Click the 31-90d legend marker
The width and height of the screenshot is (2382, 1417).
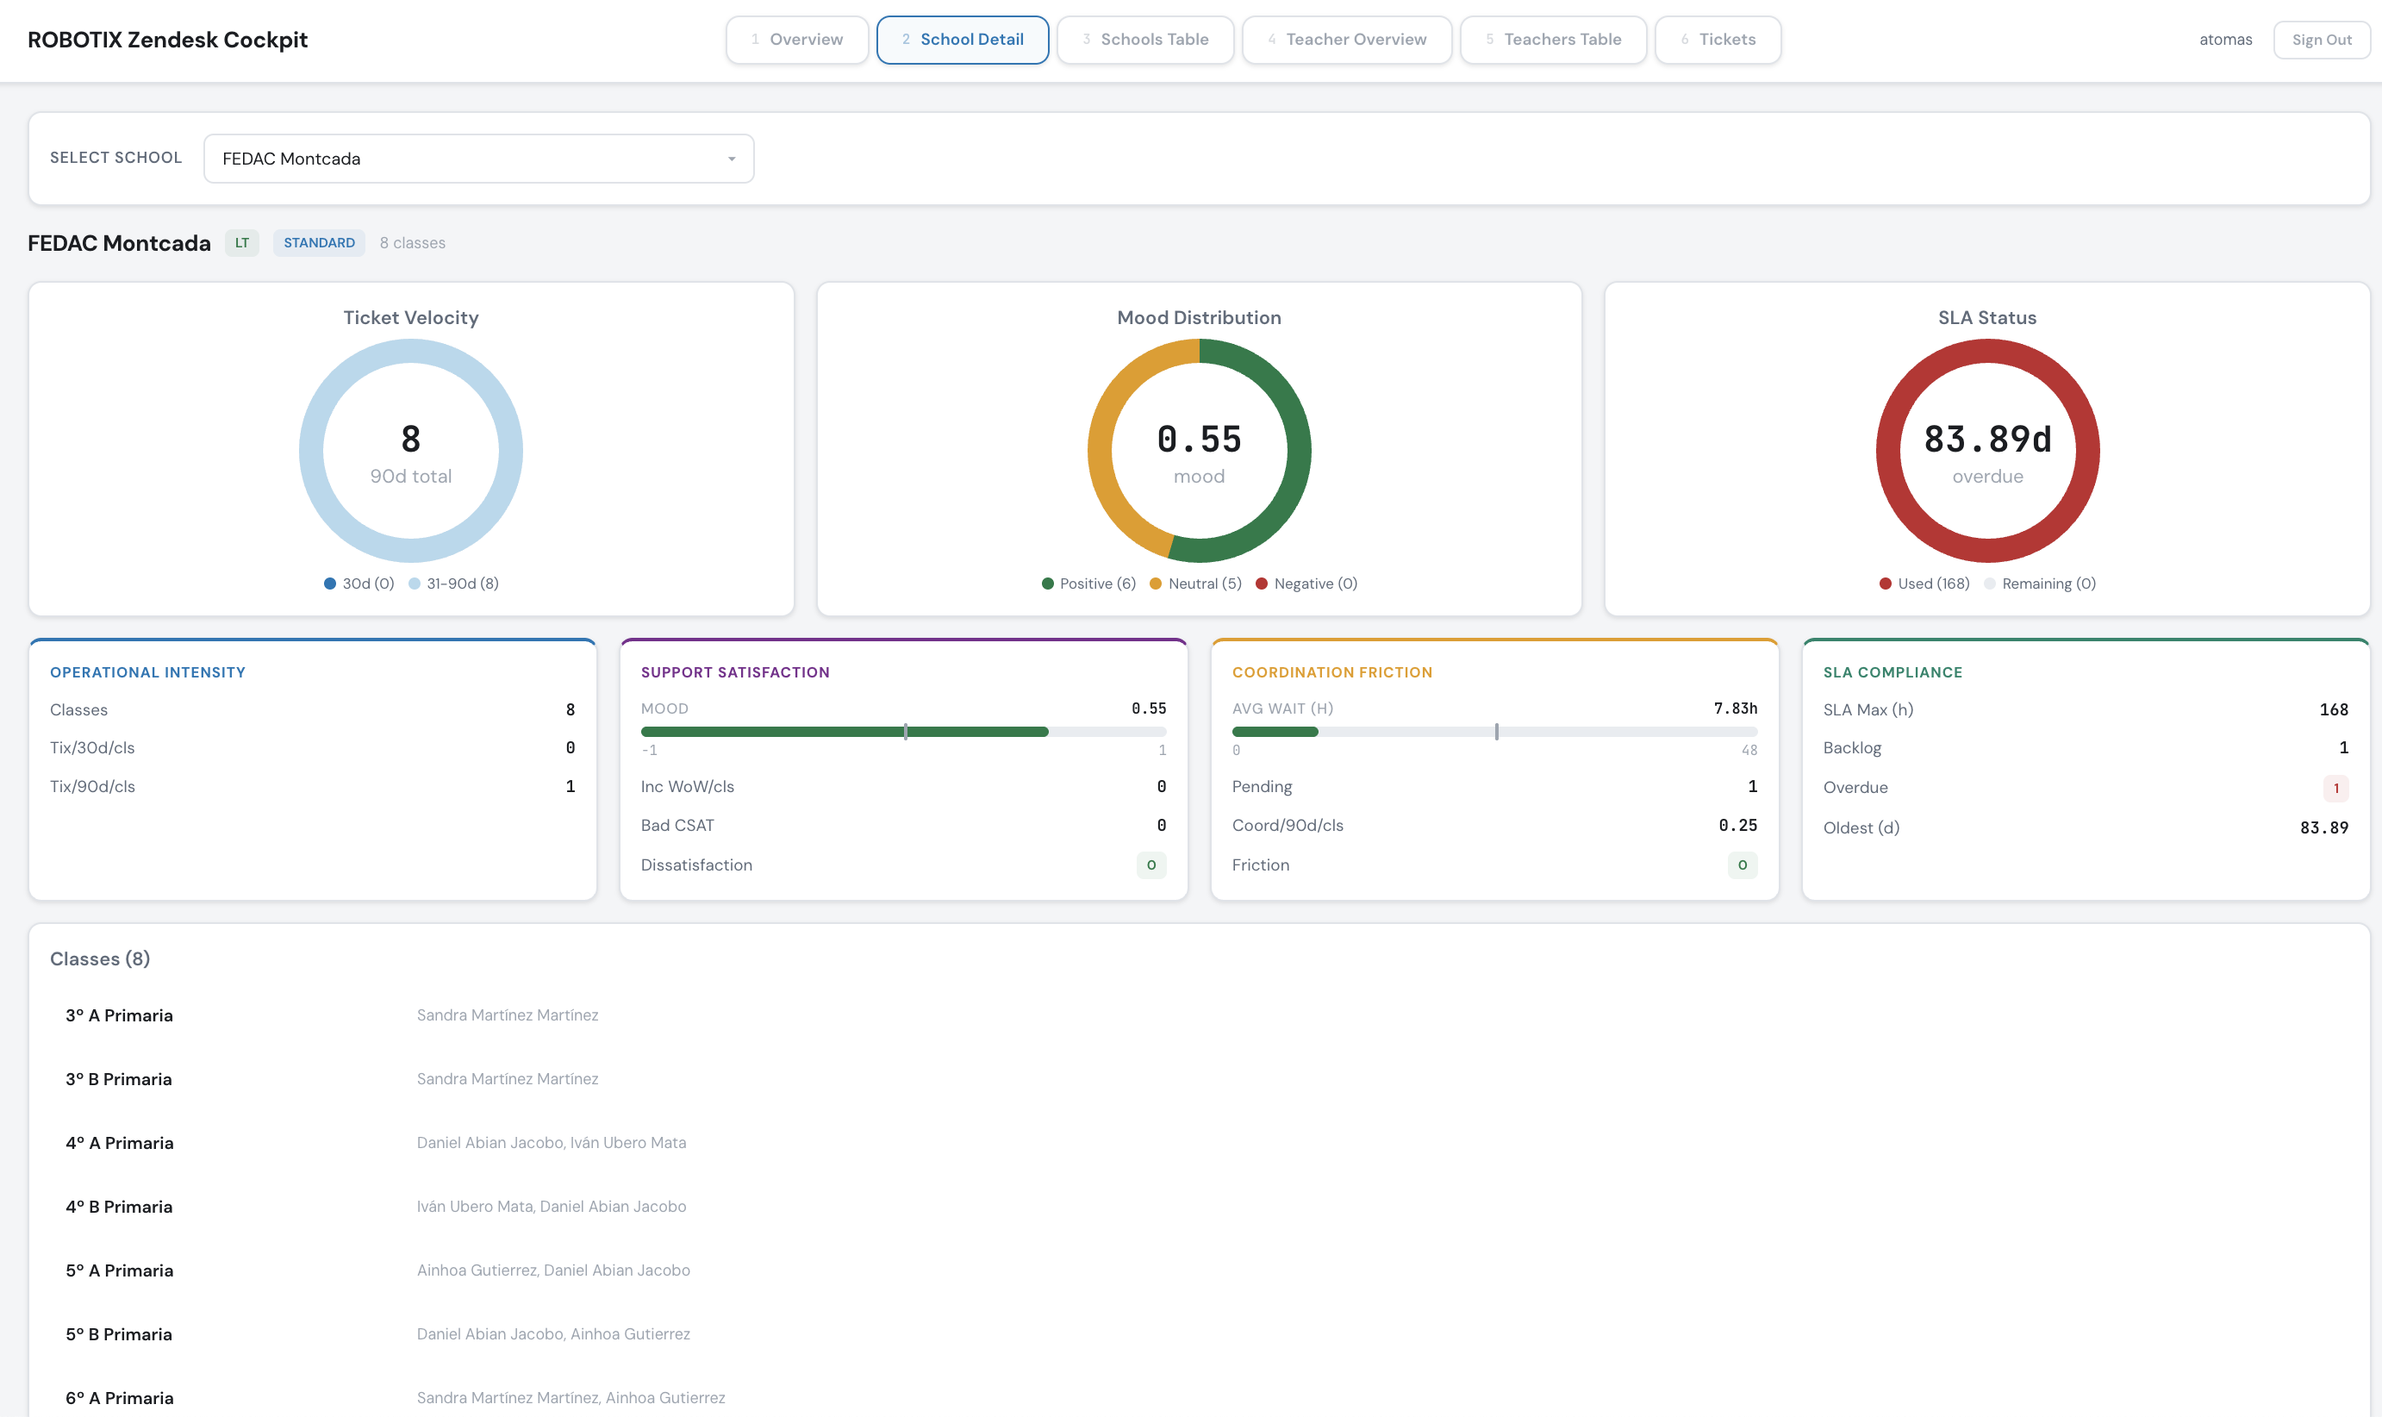tap(414, 583)
